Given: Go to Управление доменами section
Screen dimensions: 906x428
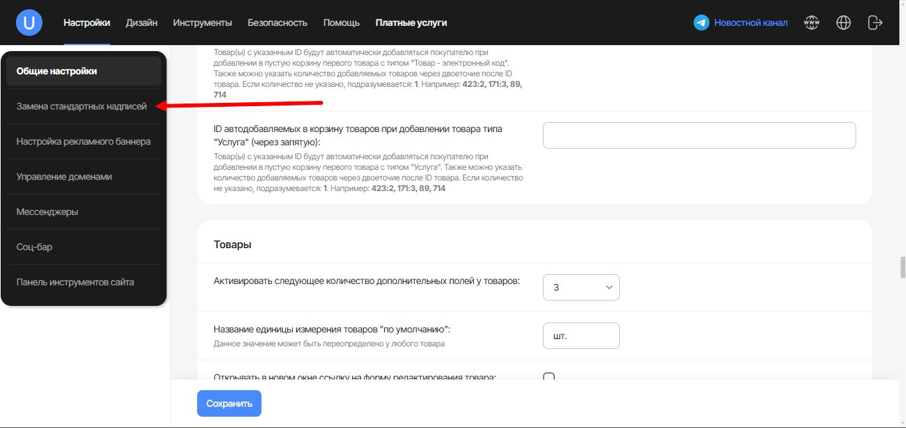Looking at the screenshot, I should [x=64, y=177].
